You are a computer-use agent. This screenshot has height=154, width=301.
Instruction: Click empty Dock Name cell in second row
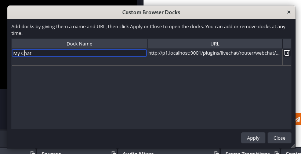click(79, 62)
